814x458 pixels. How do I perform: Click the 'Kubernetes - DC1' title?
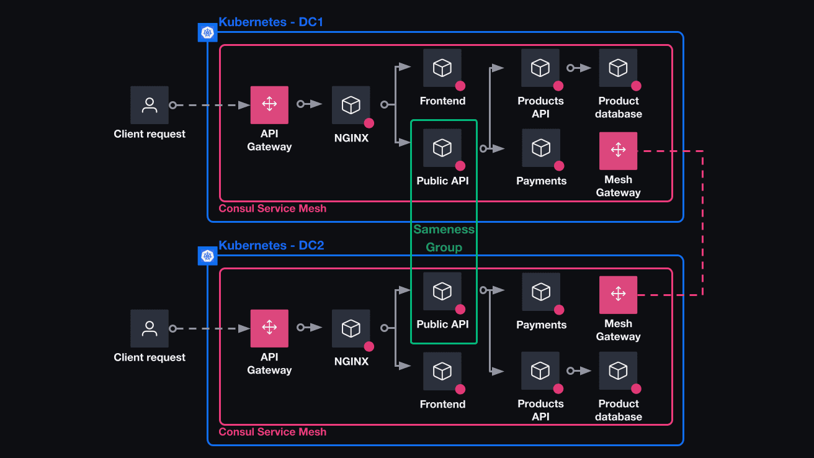(x=271, y=22)
